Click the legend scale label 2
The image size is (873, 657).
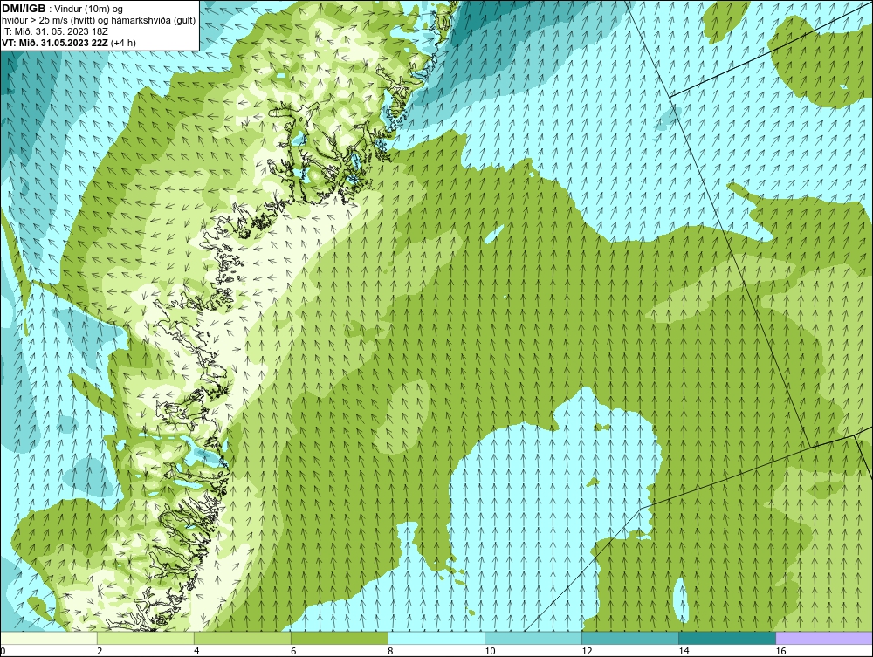click(x=100, y=651)
